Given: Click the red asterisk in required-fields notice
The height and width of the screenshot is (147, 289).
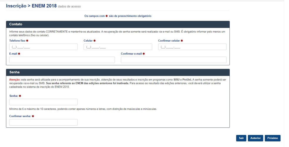Looking at the screenshot, I should (107, 16).
